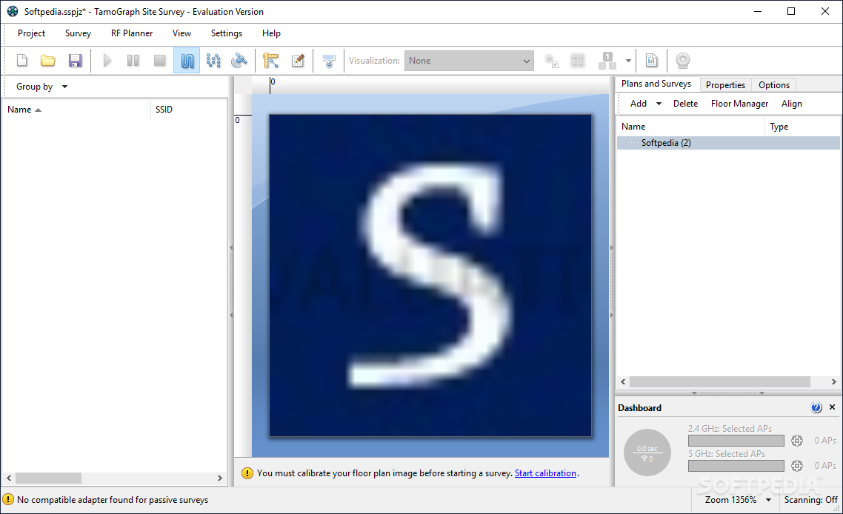
Task: Select the GPS satellite survey mode icon
Action: click(239, 60)
